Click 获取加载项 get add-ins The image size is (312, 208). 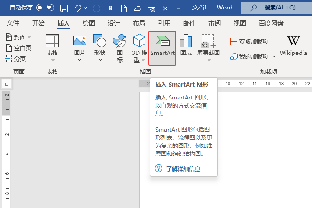click(x=249, y=42)
